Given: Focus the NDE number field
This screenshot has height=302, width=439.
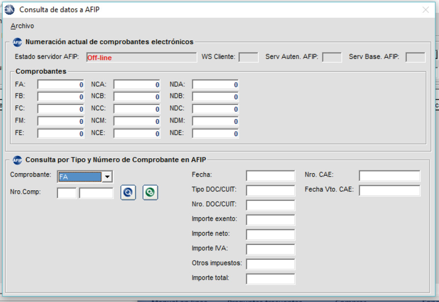Looking at the screenshot, I should pyautogui.click(x=215, y=134).
